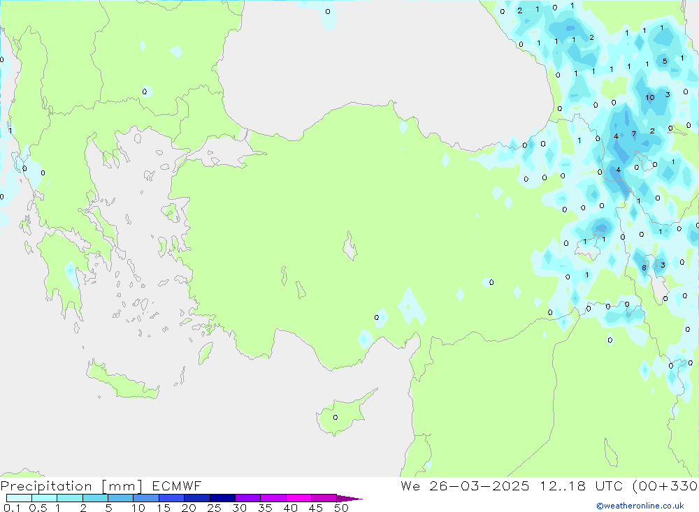Click legend scale label '40'

[291, 508]
